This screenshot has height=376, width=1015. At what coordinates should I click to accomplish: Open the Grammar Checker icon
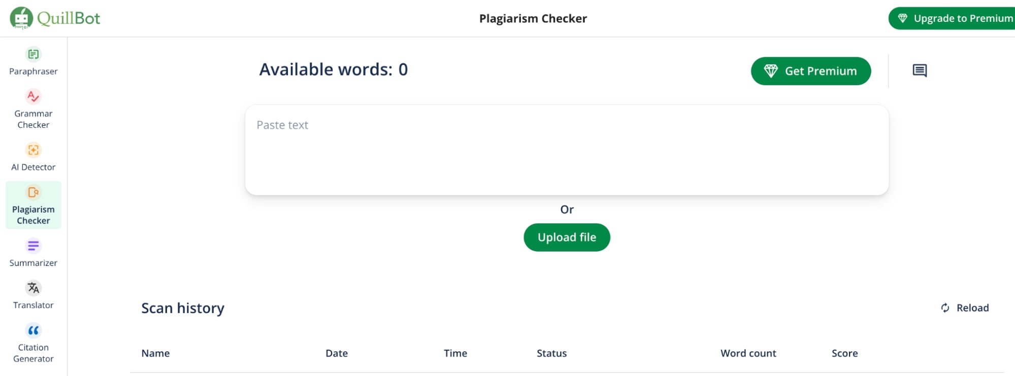[34, 96]
